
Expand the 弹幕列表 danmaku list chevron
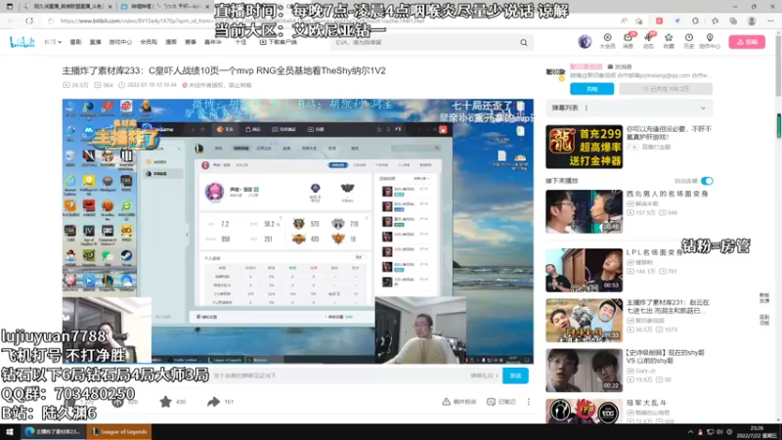tap(703, 108)
